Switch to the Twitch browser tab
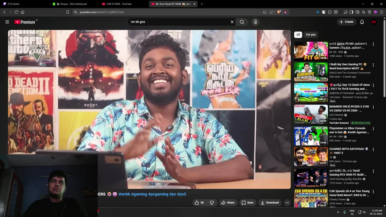Screen dimensions: 386x217 click(24, 4)
